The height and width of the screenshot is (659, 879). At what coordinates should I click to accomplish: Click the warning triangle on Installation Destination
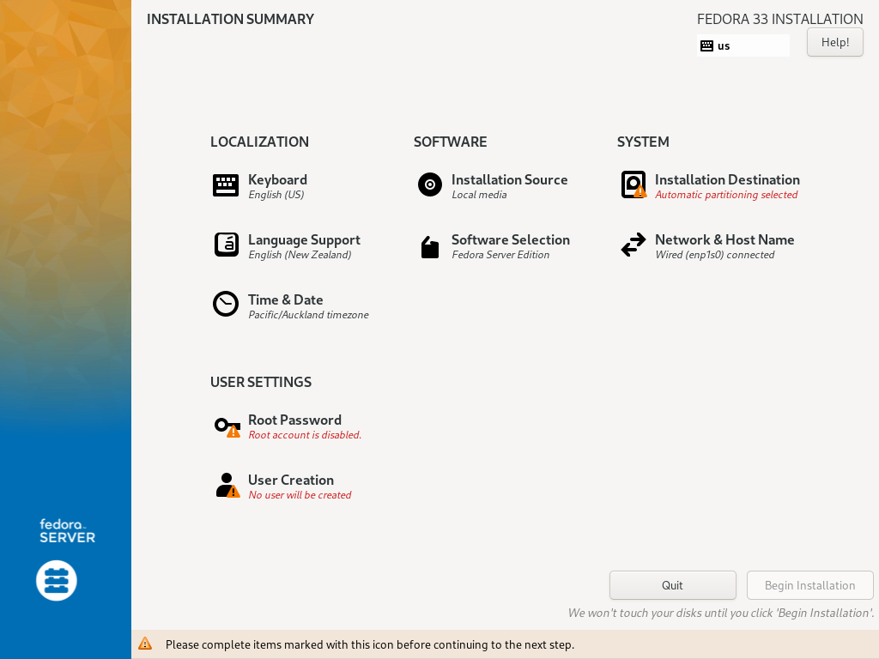click(640, 190)
